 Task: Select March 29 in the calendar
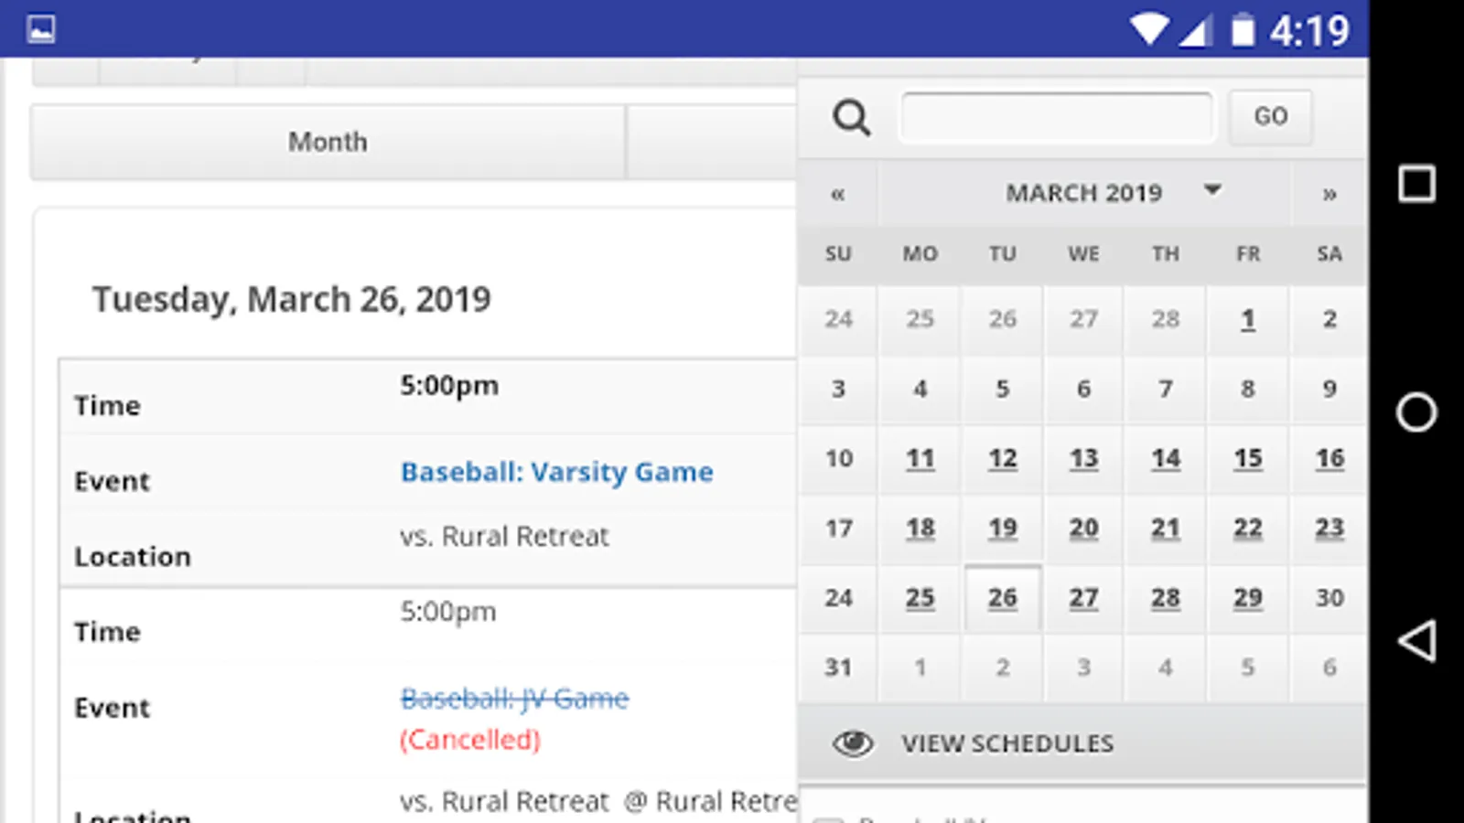(x=1247, y=598)
